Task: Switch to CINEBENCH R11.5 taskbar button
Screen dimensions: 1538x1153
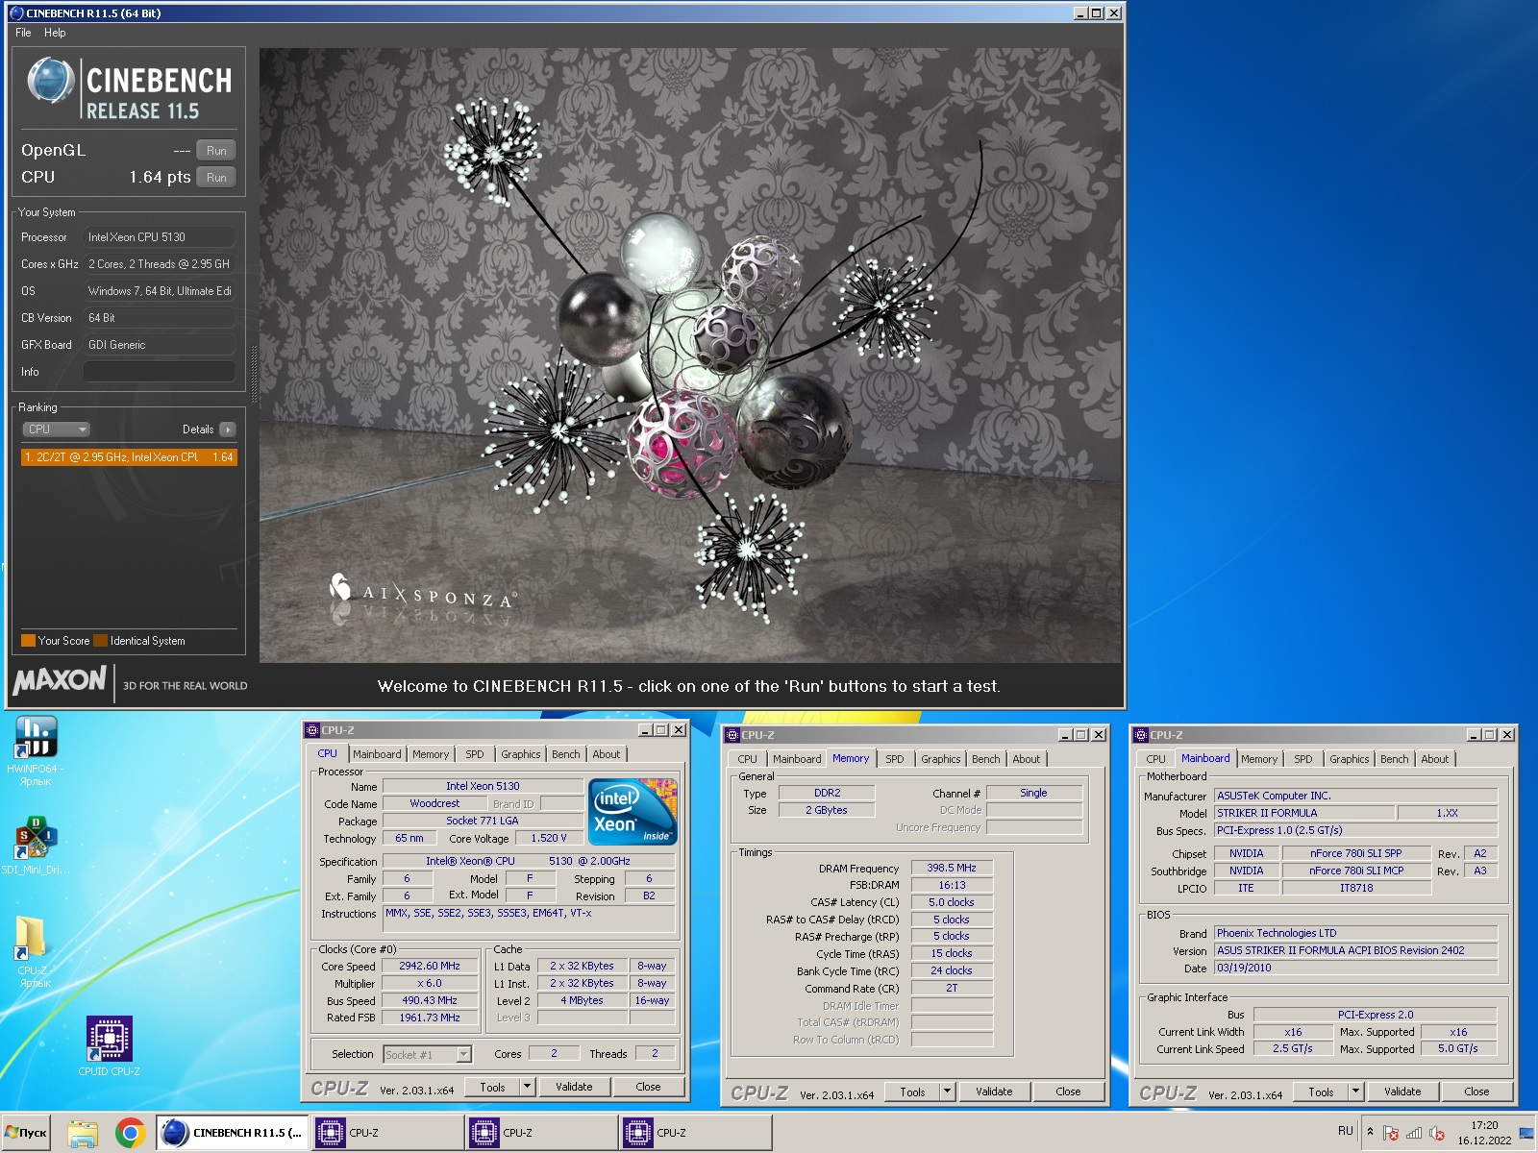Action: click(x=233, y=1133)
